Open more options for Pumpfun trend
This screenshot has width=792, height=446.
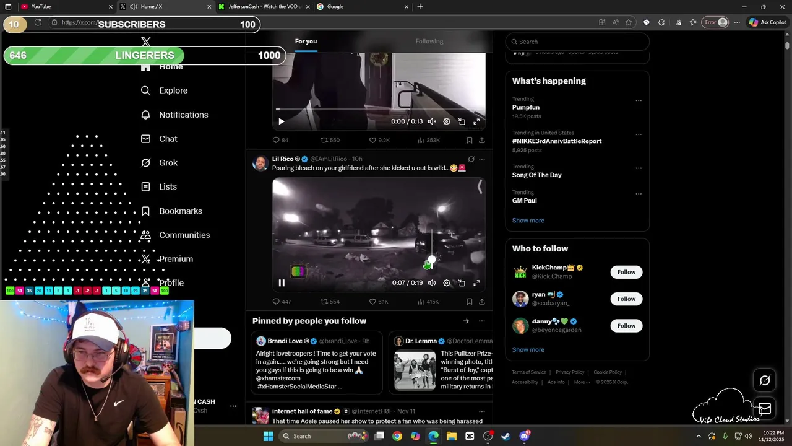tap(639, 100)
